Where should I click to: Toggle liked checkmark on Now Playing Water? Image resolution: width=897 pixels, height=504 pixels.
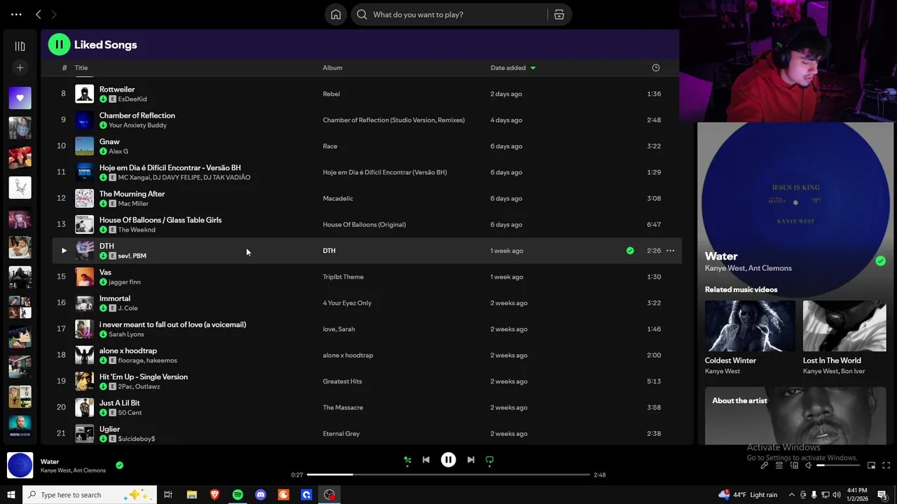(880, 261)
